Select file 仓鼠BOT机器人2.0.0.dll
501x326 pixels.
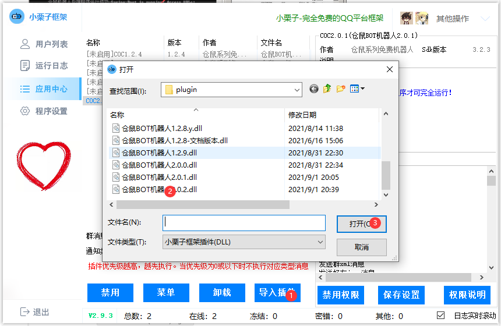(159, 165)
